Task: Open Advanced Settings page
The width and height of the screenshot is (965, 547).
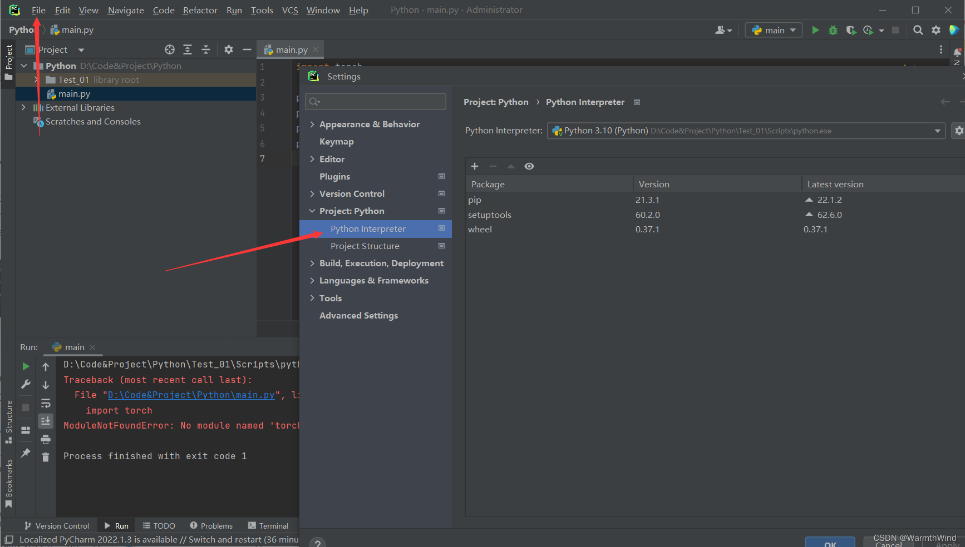Action: click(x=358, y=315)
